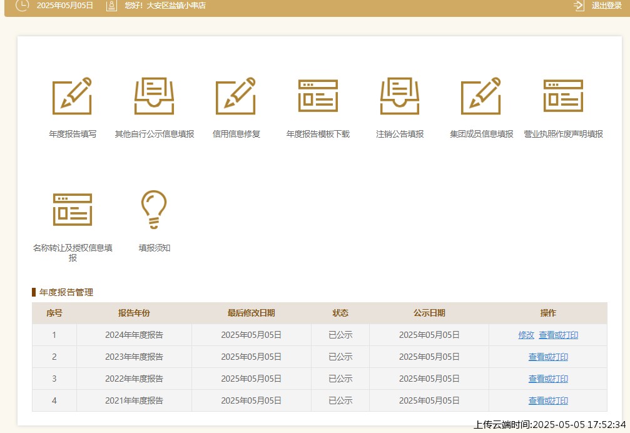Open the 名称转让及授权信息填报 icon

coord(73,210)
